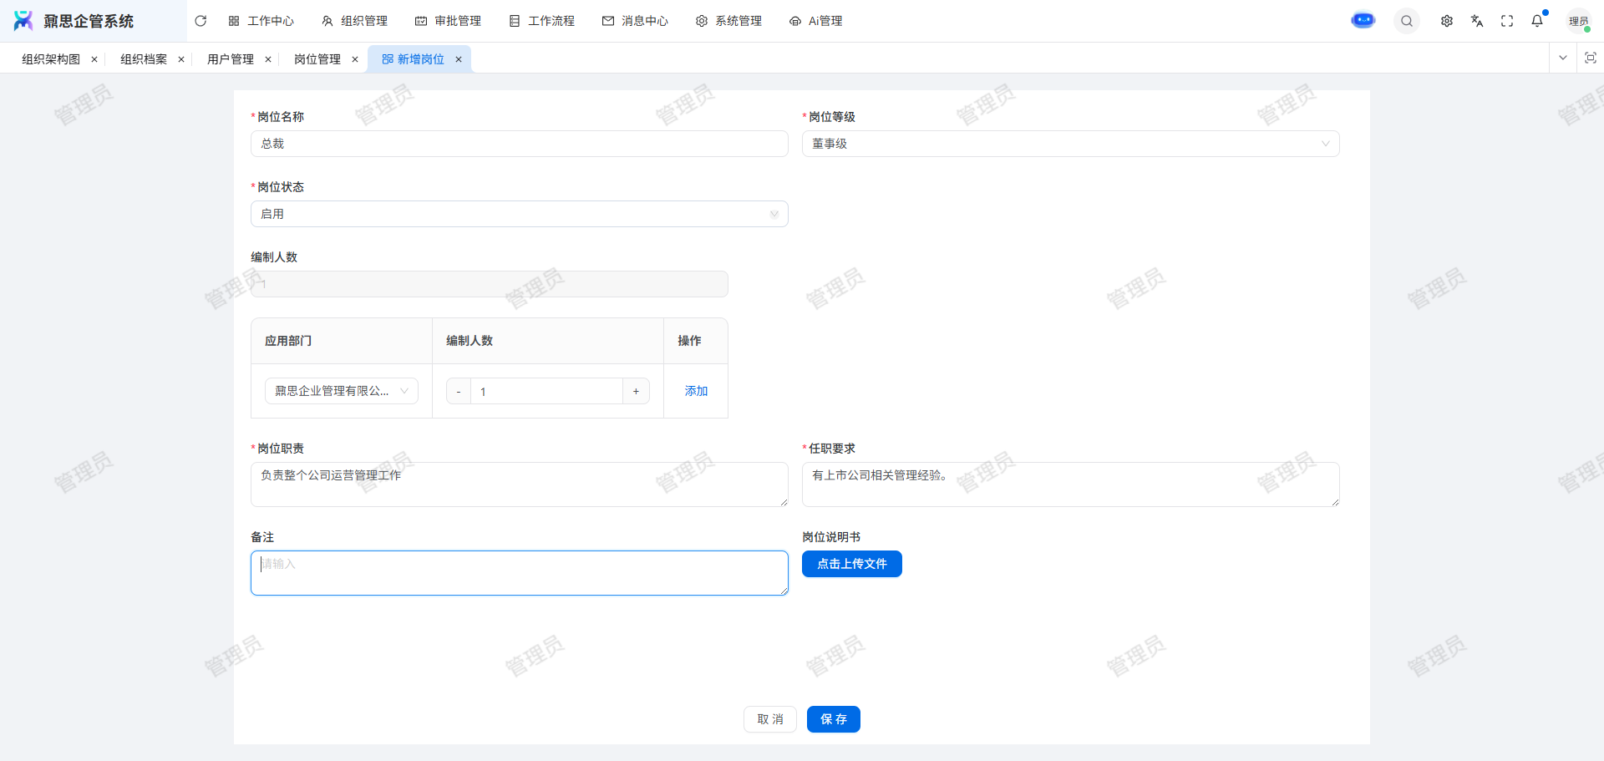The image size is (1604, 761).
Task: Open the AI assistant robot icon
Action: coord(1363,21)
